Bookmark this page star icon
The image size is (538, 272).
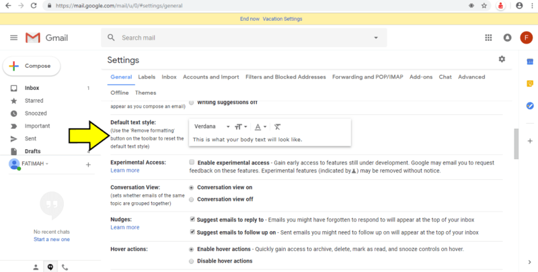pos(484,5)
